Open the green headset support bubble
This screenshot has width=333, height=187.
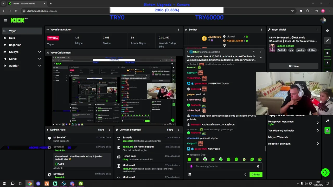point(325,172)
